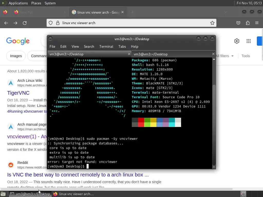Bookmark this page with star icon
The height and width of the screenshot is (197, 263).
click(x=212, y=23)
